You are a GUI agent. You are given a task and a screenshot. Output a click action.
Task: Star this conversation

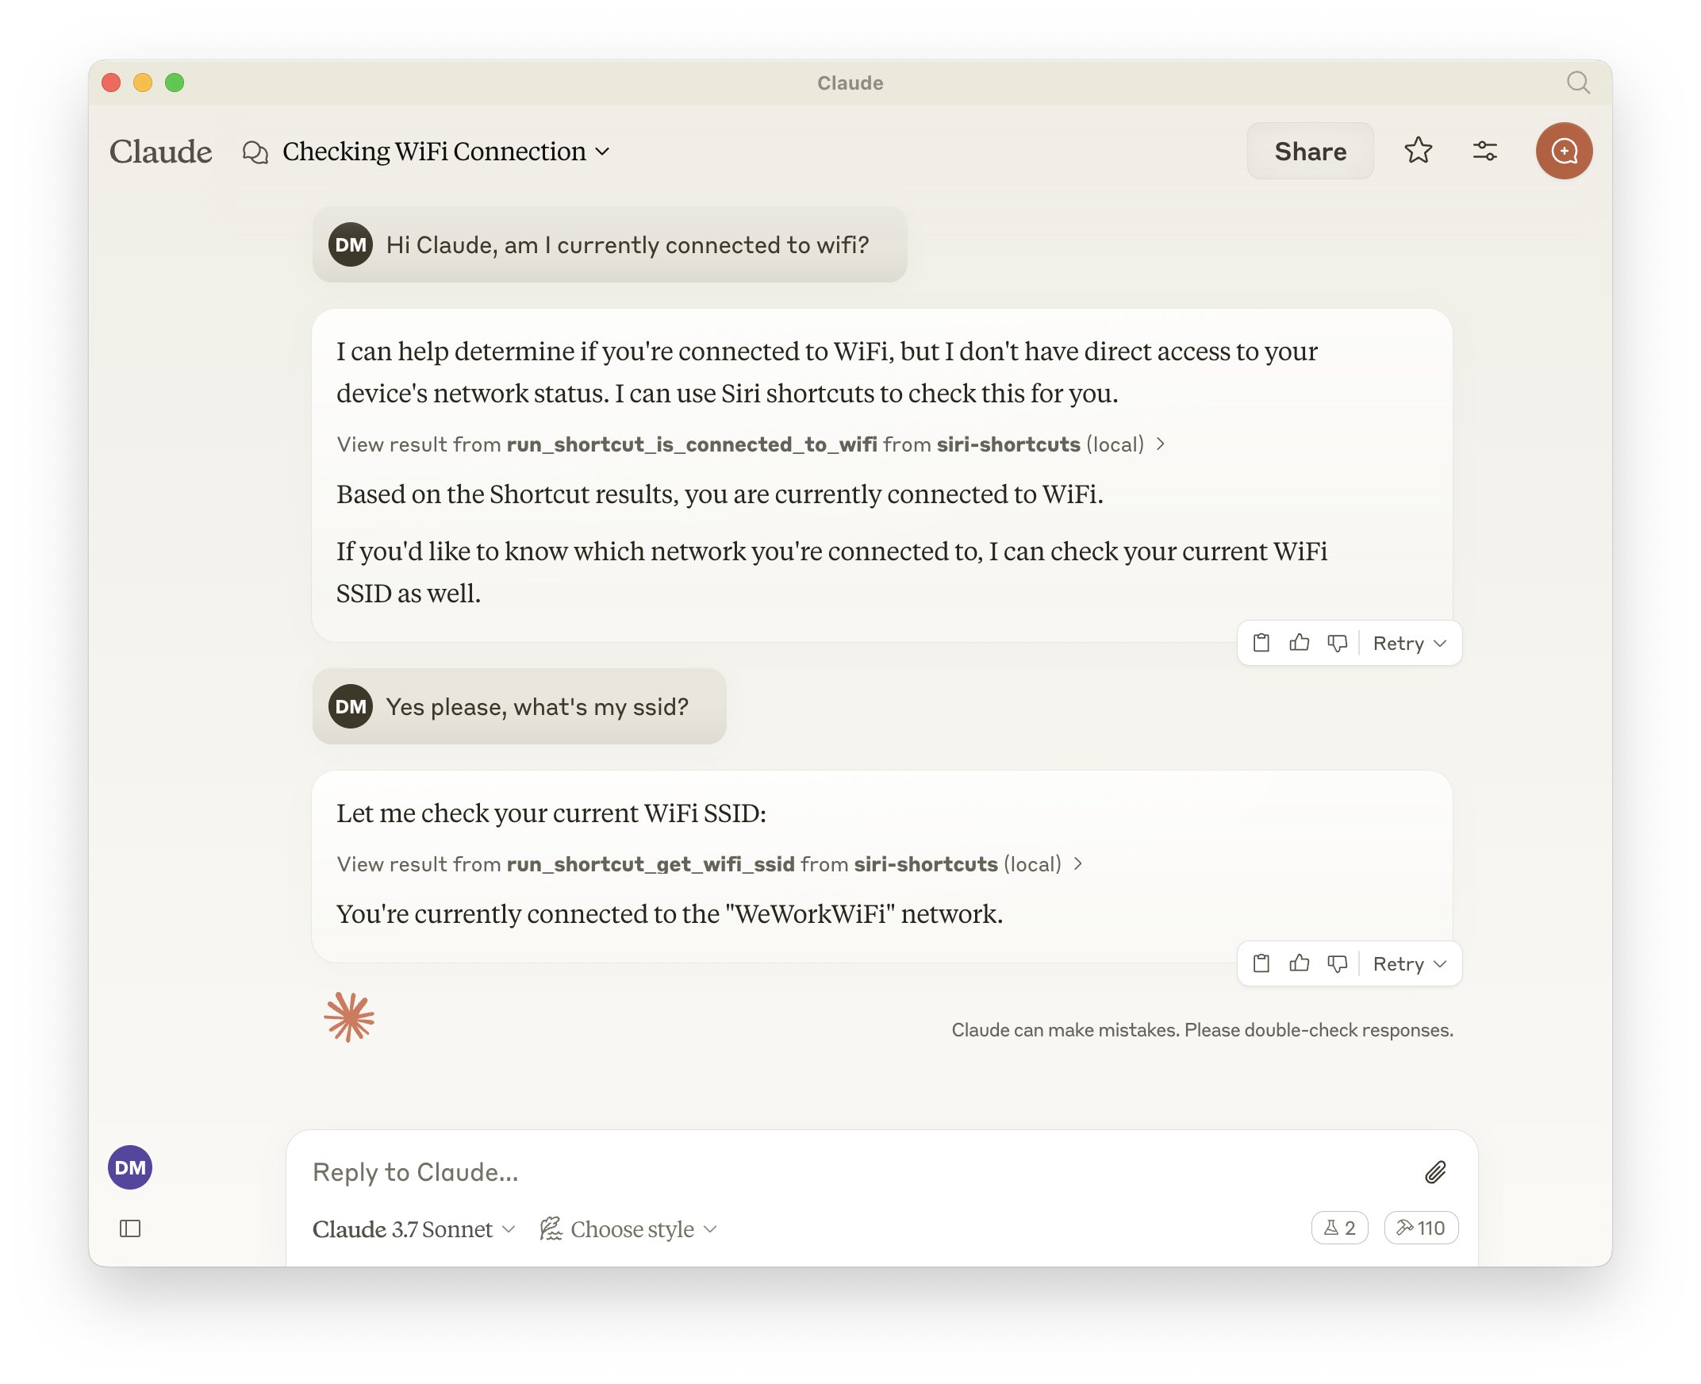click(1418, 151)
